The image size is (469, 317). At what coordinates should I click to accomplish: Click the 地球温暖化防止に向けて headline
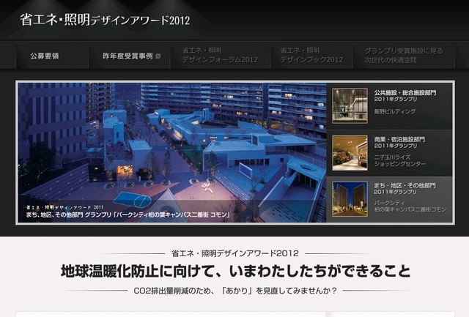click(x=234, y=272)
